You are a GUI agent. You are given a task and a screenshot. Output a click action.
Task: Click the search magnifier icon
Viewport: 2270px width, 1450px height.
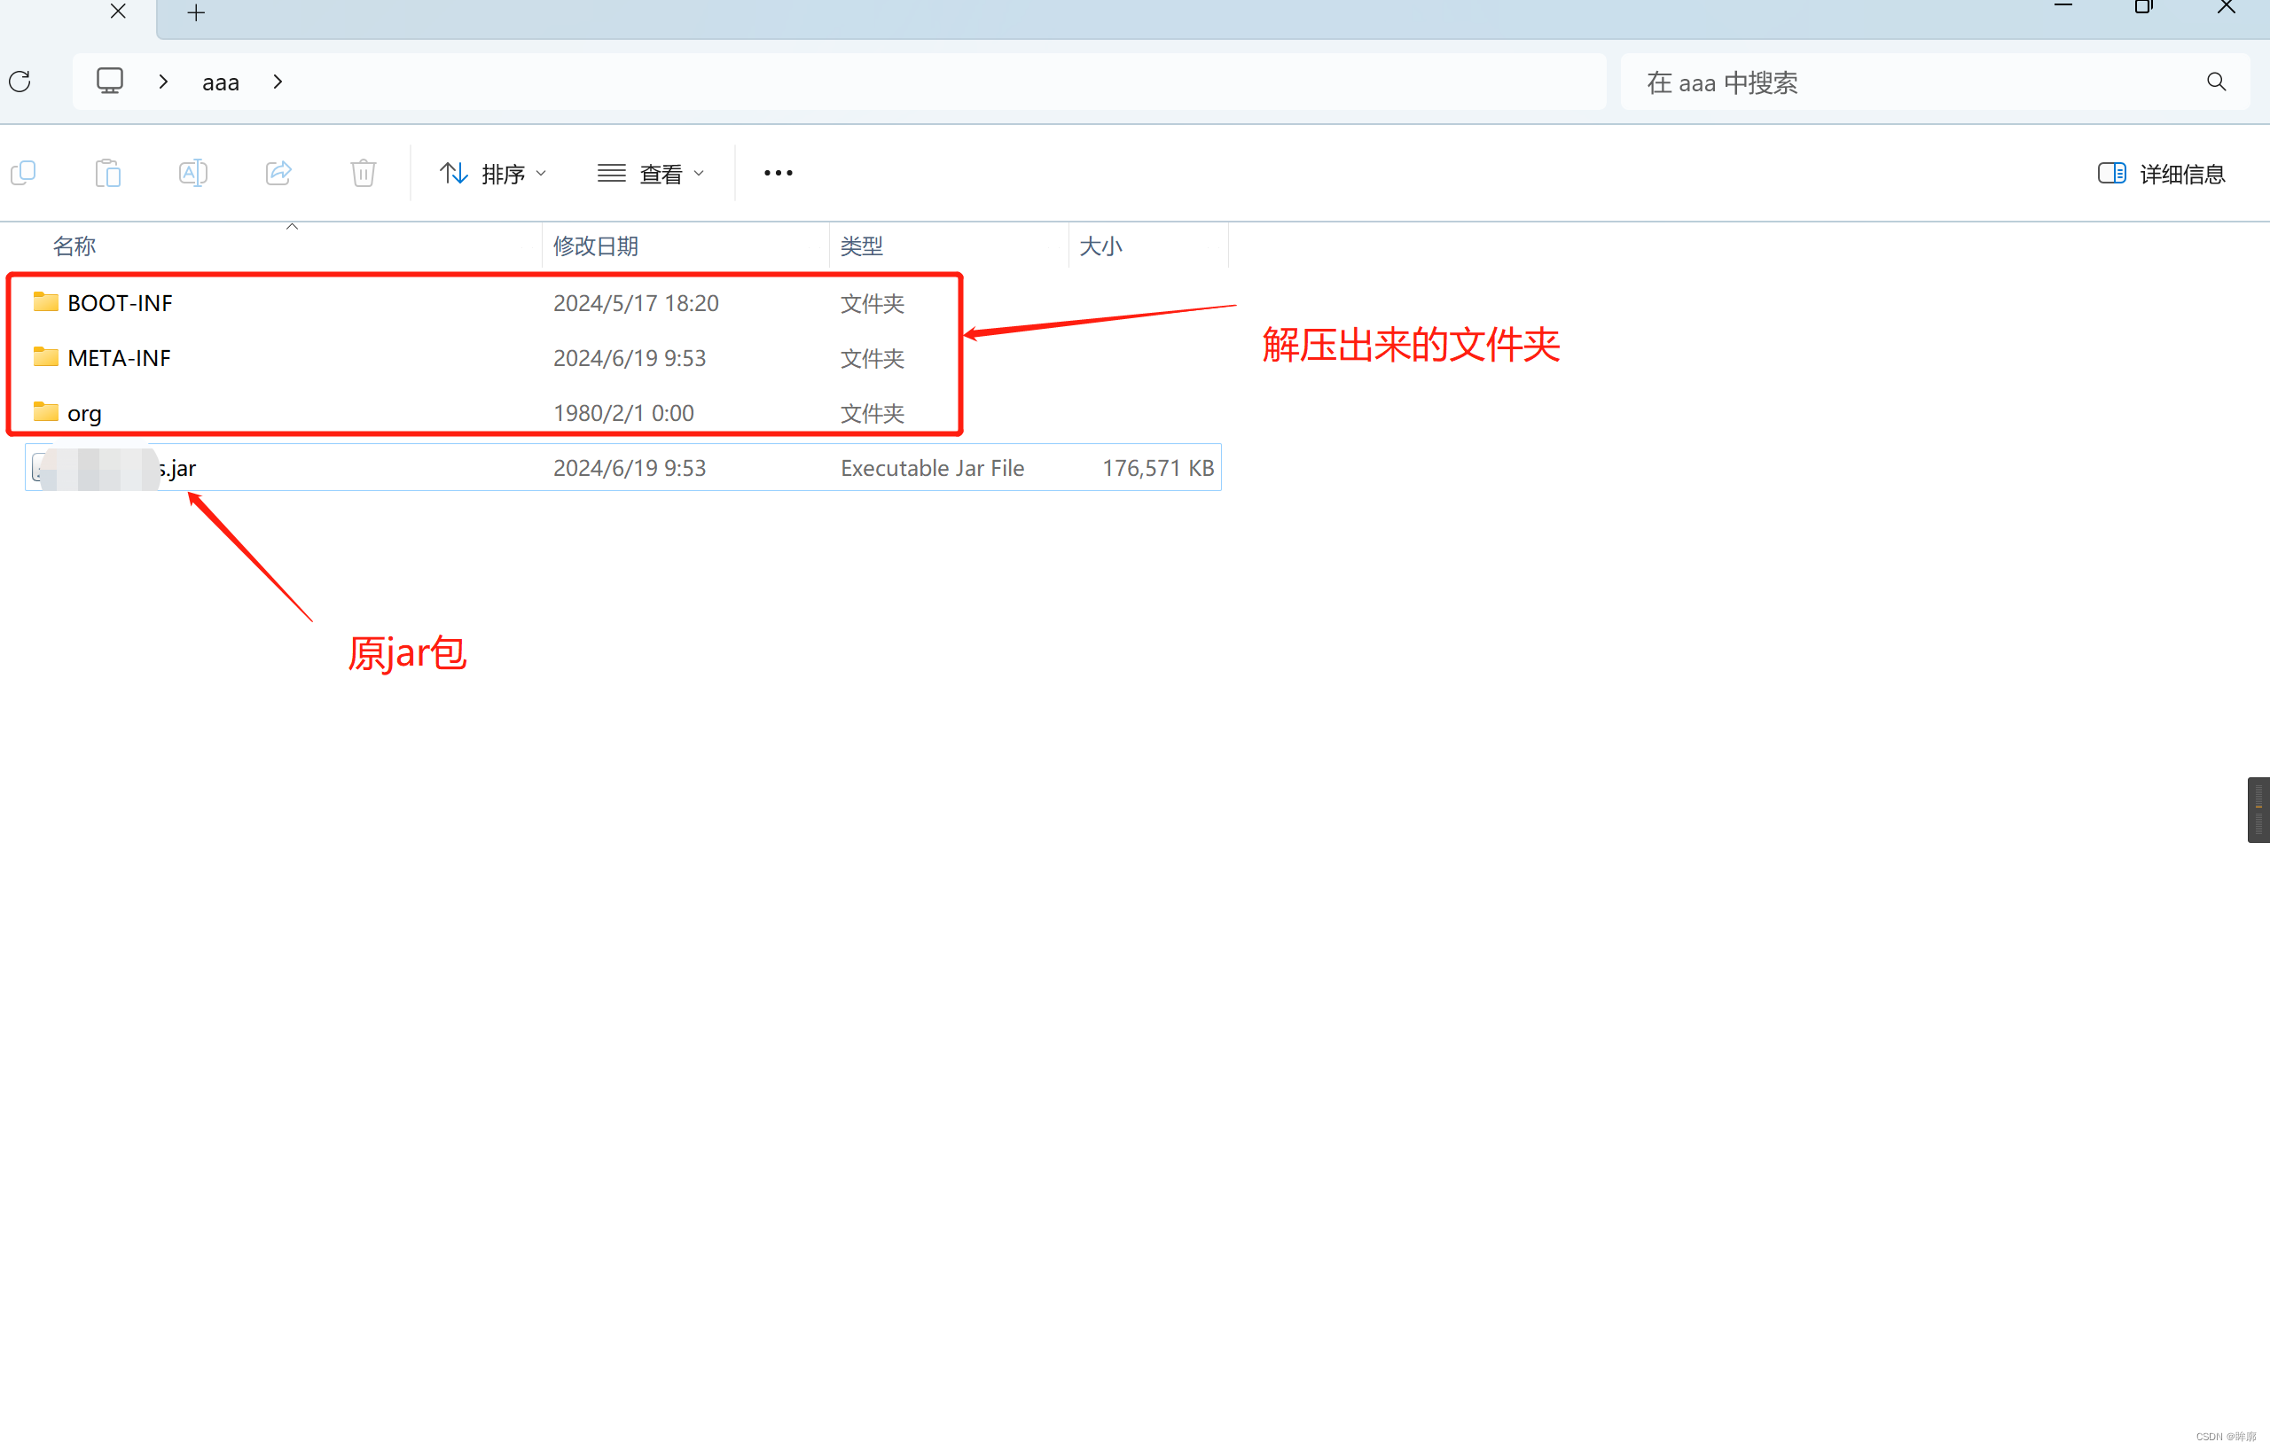pos(2215,82)
